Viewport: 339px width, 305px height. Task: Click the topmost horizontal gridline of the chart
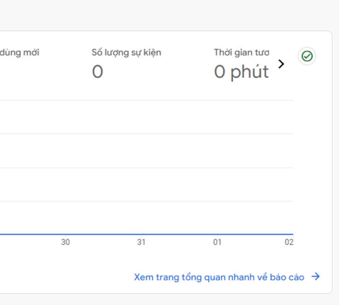[x=147, y=100]
